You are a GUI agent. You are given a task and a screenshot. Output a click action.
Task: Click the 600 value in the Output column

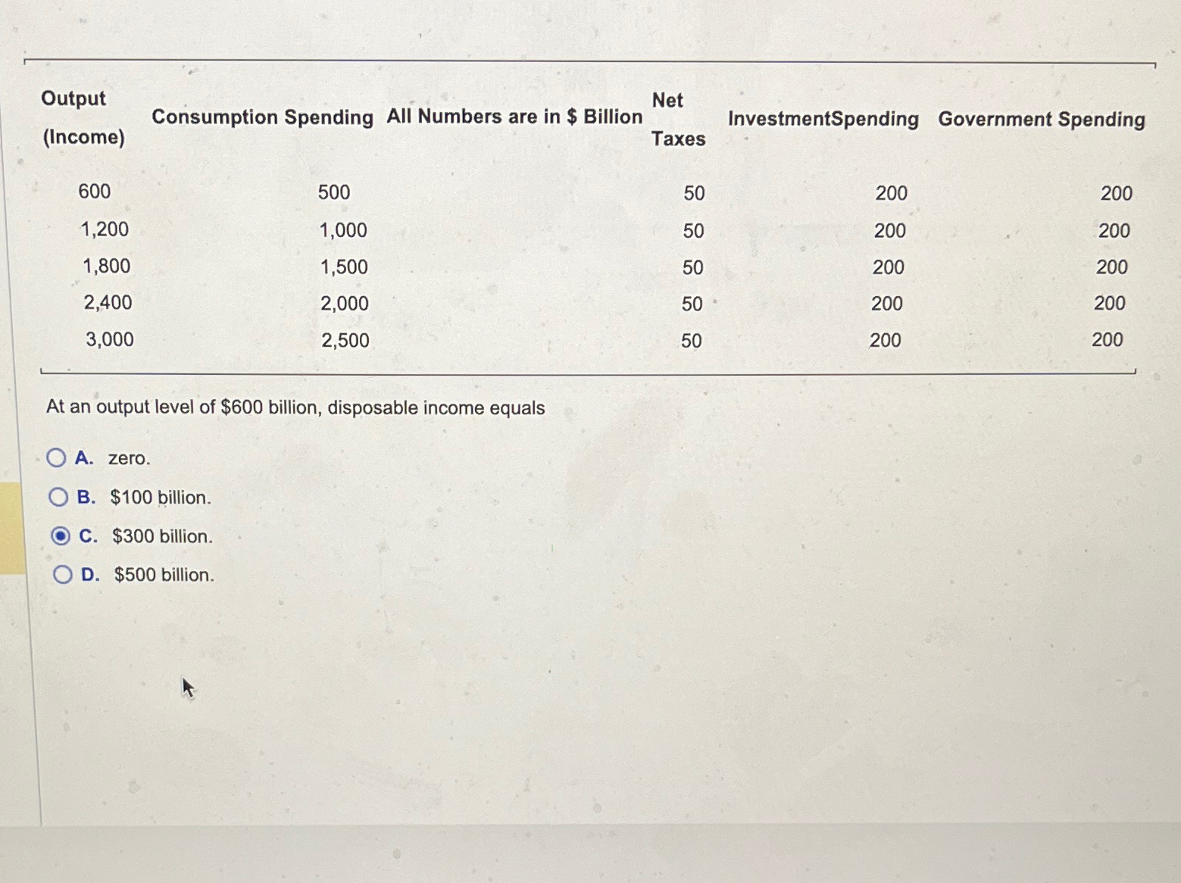95,192
